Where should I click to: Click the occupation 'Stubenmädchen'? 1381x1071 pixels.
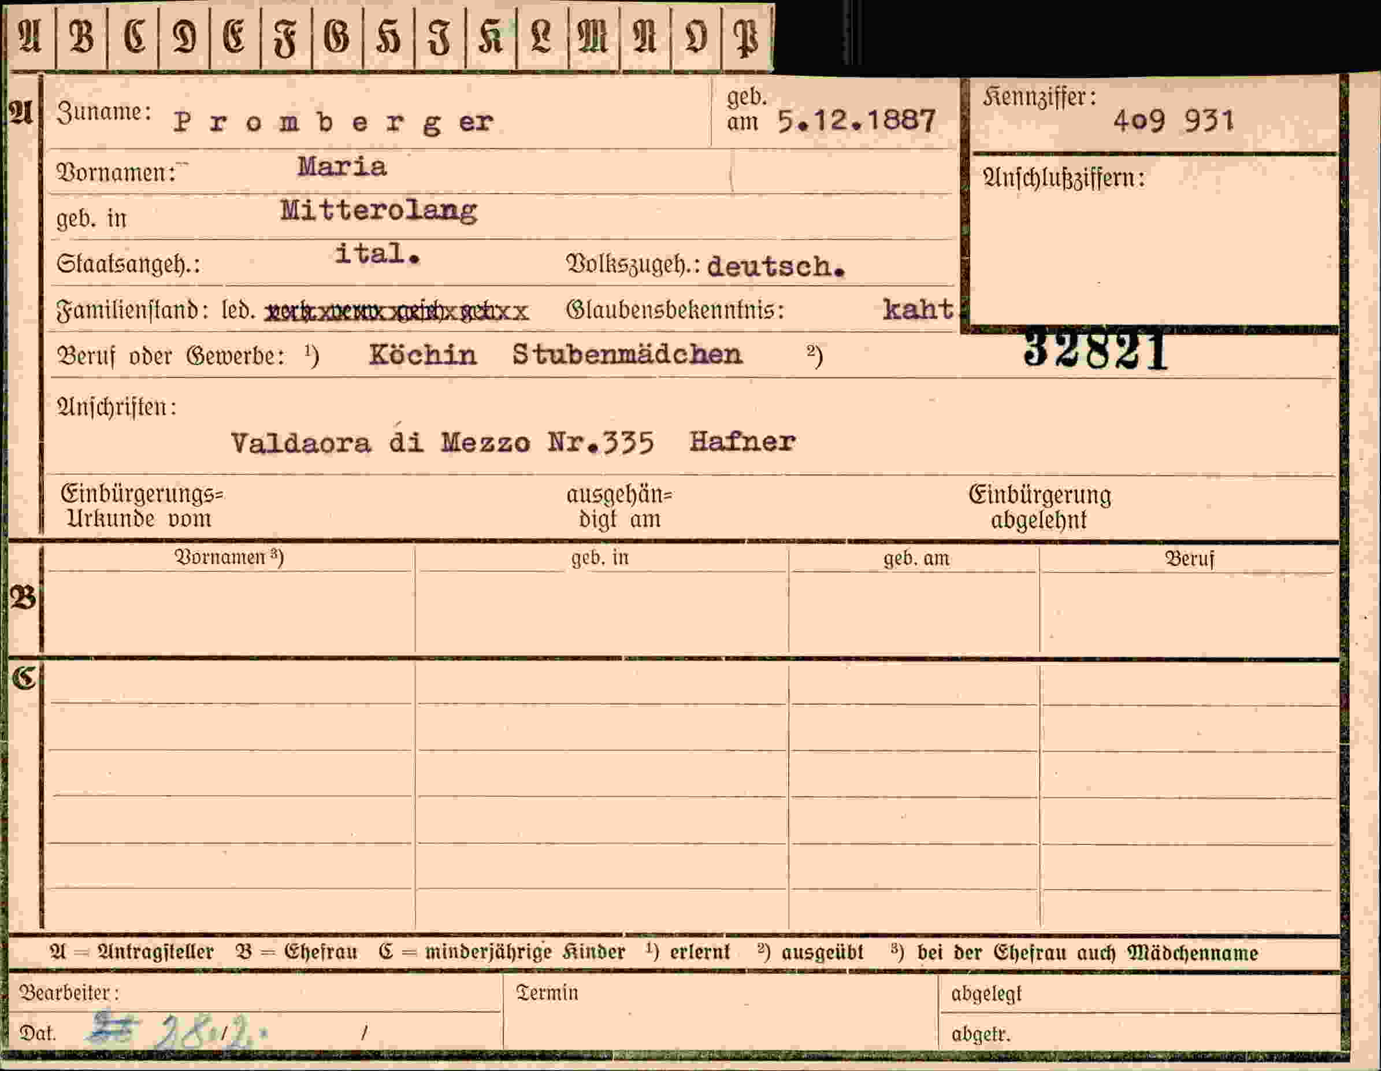point(628,354)
